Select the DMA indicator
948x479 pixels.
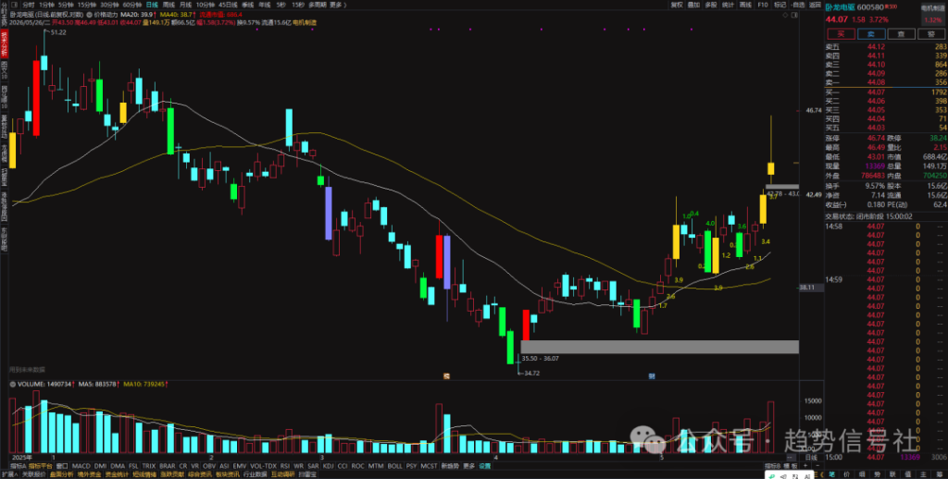(x=118, y=466)
